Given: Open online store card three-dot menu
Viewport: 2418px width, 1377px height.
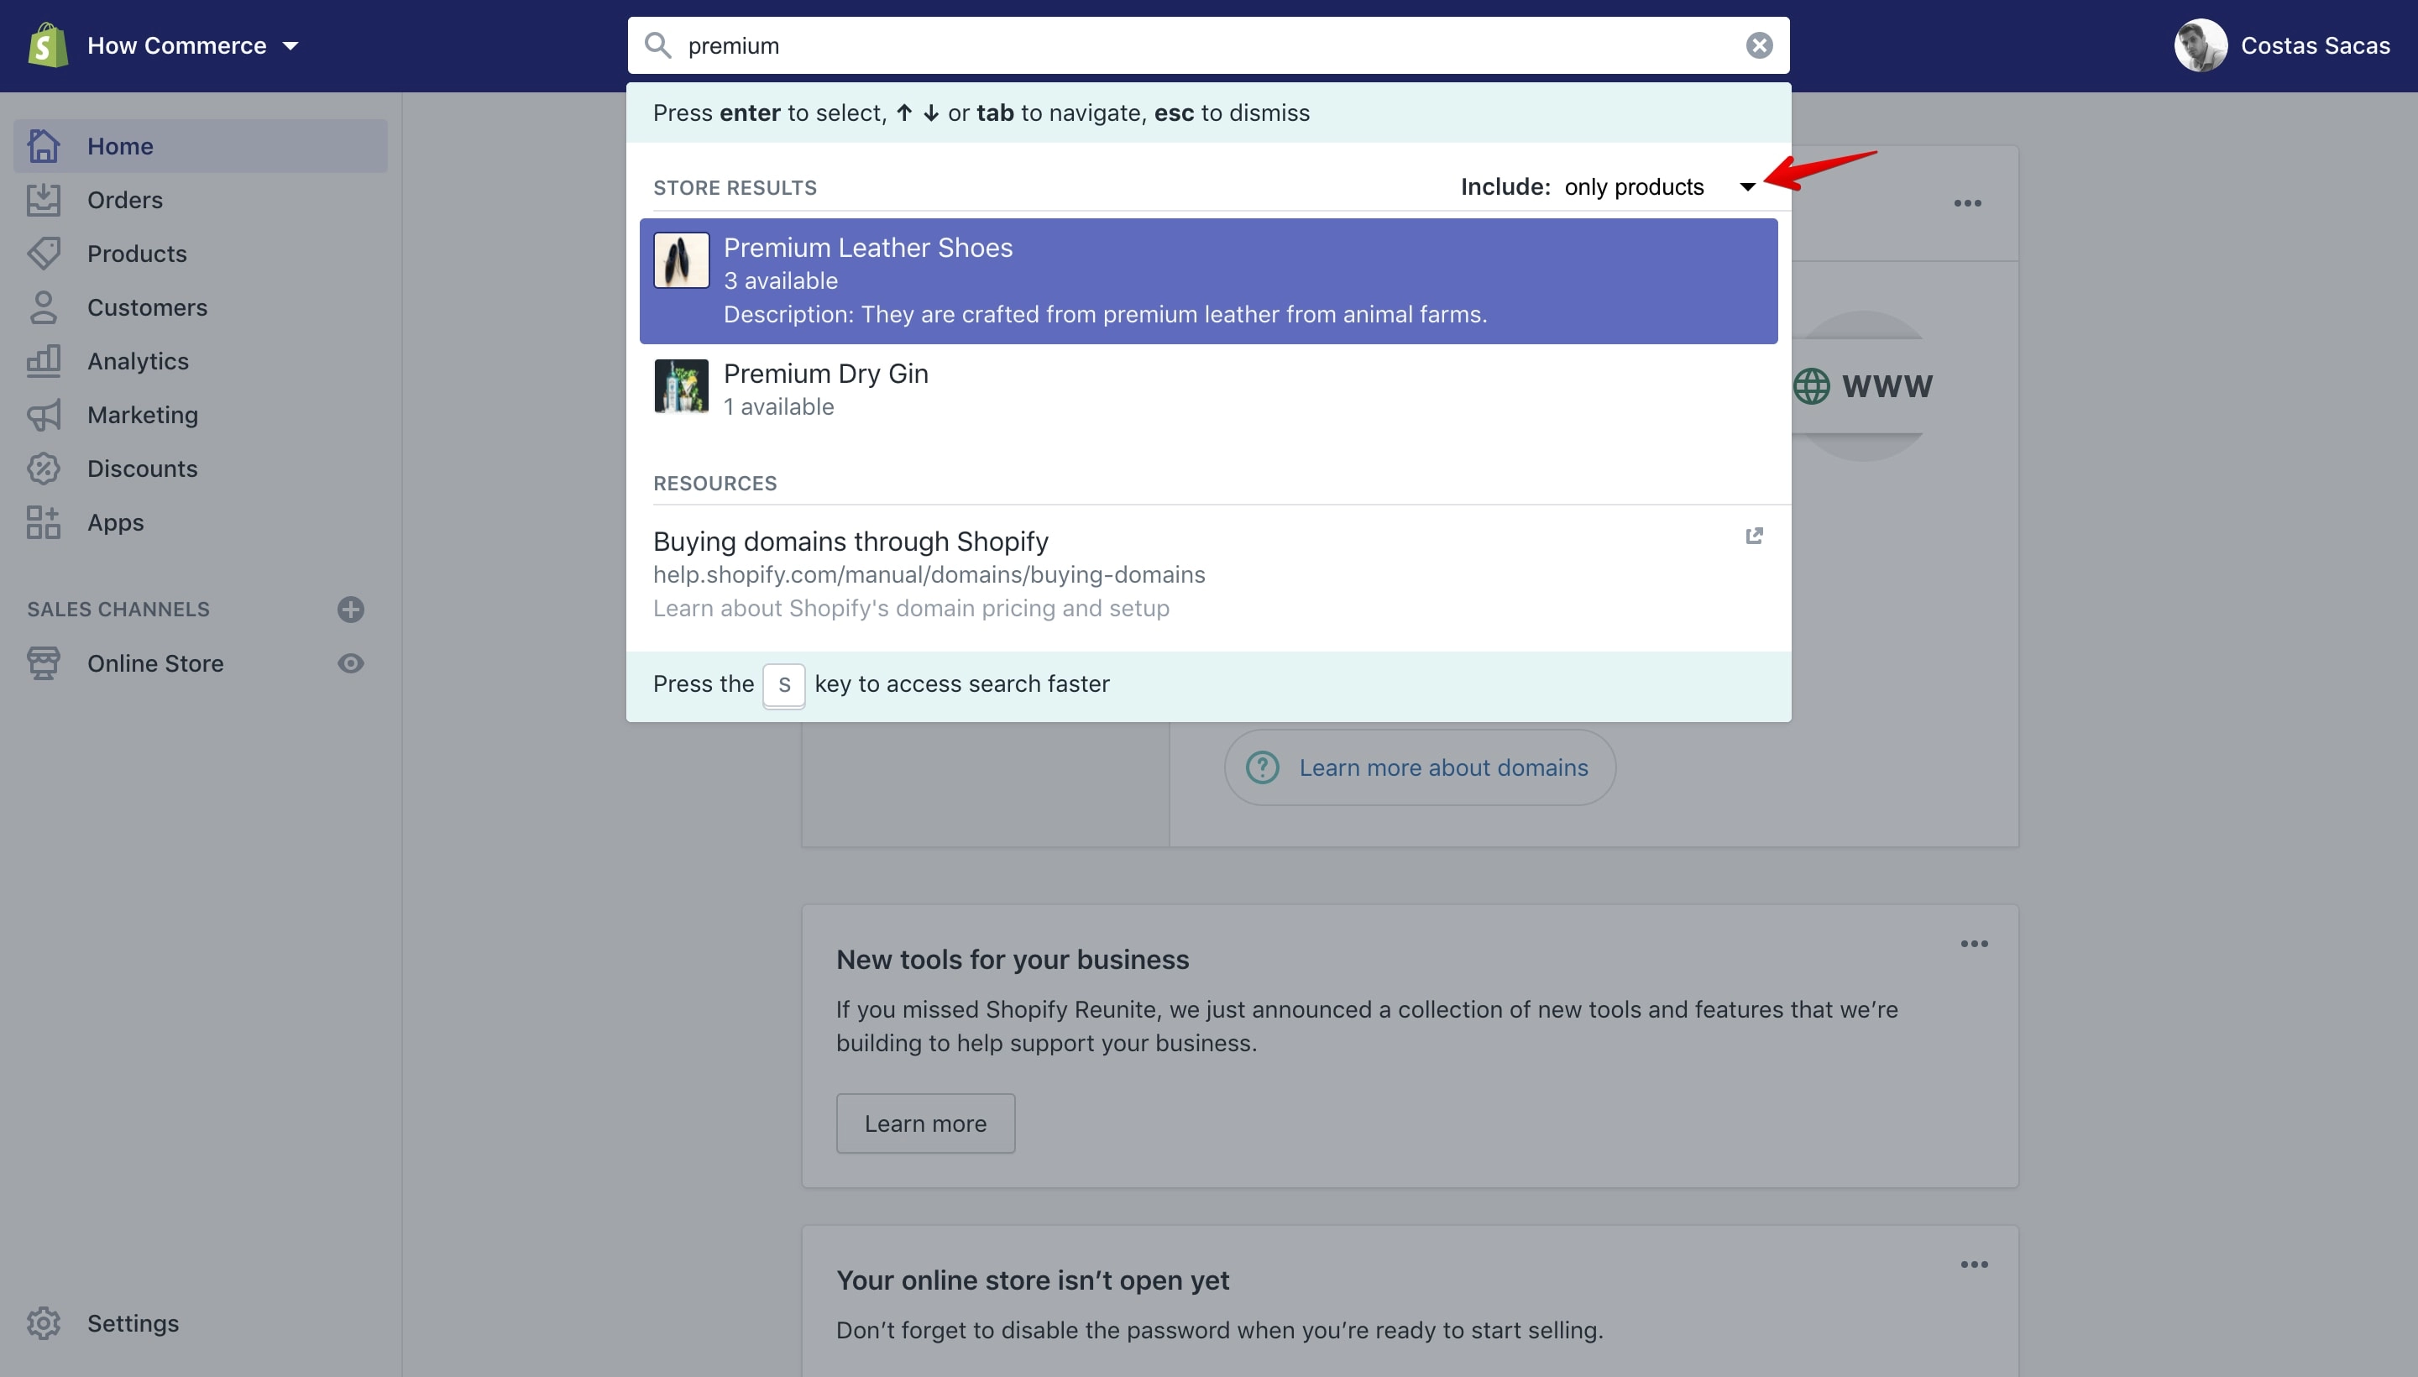Looking at the screenshot, I should point(1974,1264).
